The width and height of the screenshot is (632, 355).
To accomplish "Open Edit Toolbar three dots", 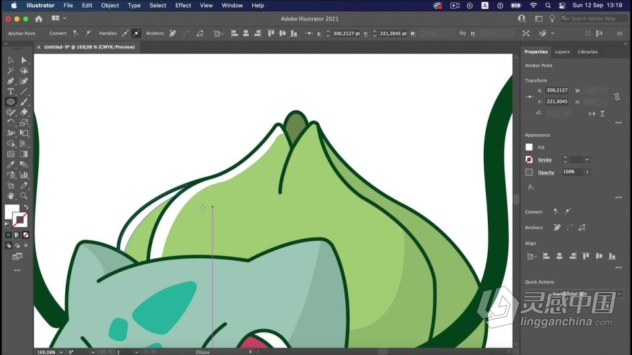I will point(17,270).
